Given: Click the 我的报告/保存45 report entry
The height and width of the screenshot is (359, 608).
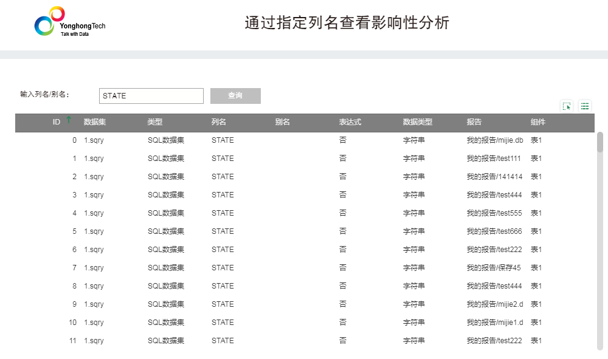Looking at the screenshot, I should coord(494,268).
